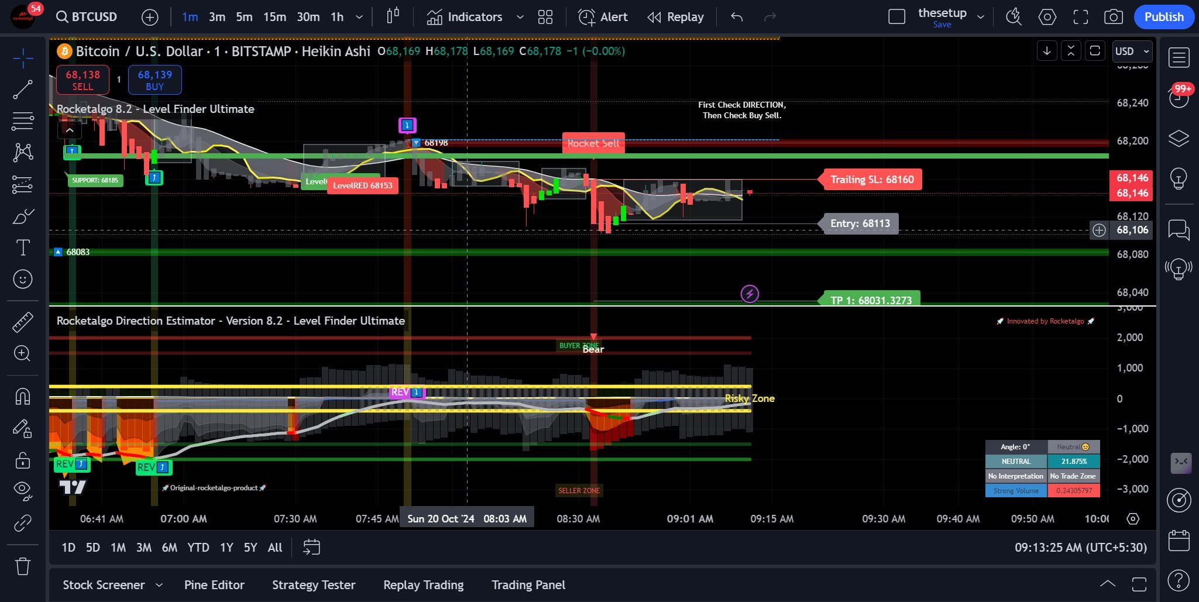Image resolution: width=1199 pixels, height=602 pixels.
Task: Expand the more timeframes dropdown arrow
Action: (359, 17)
